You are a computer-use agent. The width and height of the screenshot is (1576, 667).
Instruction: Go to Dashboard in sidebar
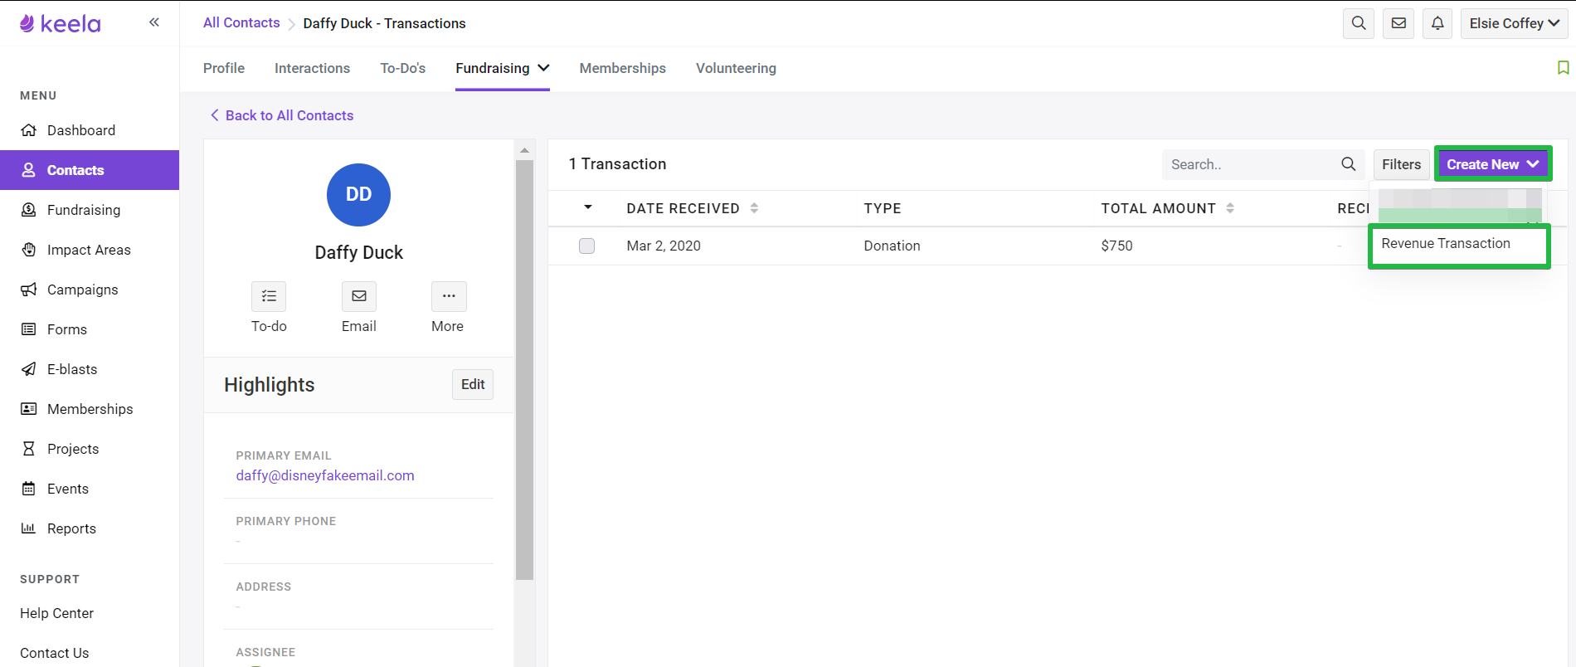pos(90,130)
